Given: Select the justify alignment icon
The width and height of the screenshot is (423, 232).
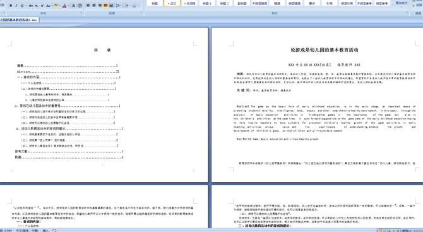Looking at the screenshot, I should [x=105, y=6].
